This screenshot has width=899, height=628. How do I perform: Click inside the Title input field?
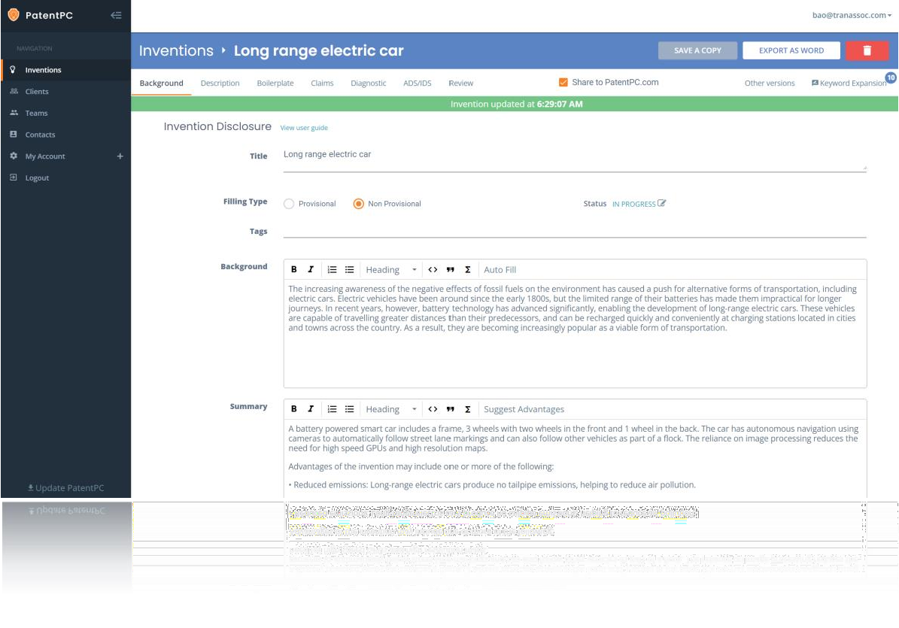point(527,156)
